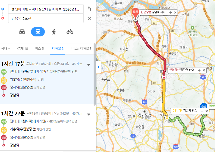Expand details of the 1시간 22분 route
215x152 pixels.
[x=89, y=115]
